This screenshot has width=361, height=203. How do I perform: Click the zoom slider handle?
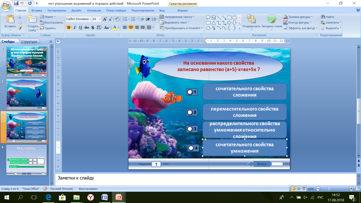(329, 189)
